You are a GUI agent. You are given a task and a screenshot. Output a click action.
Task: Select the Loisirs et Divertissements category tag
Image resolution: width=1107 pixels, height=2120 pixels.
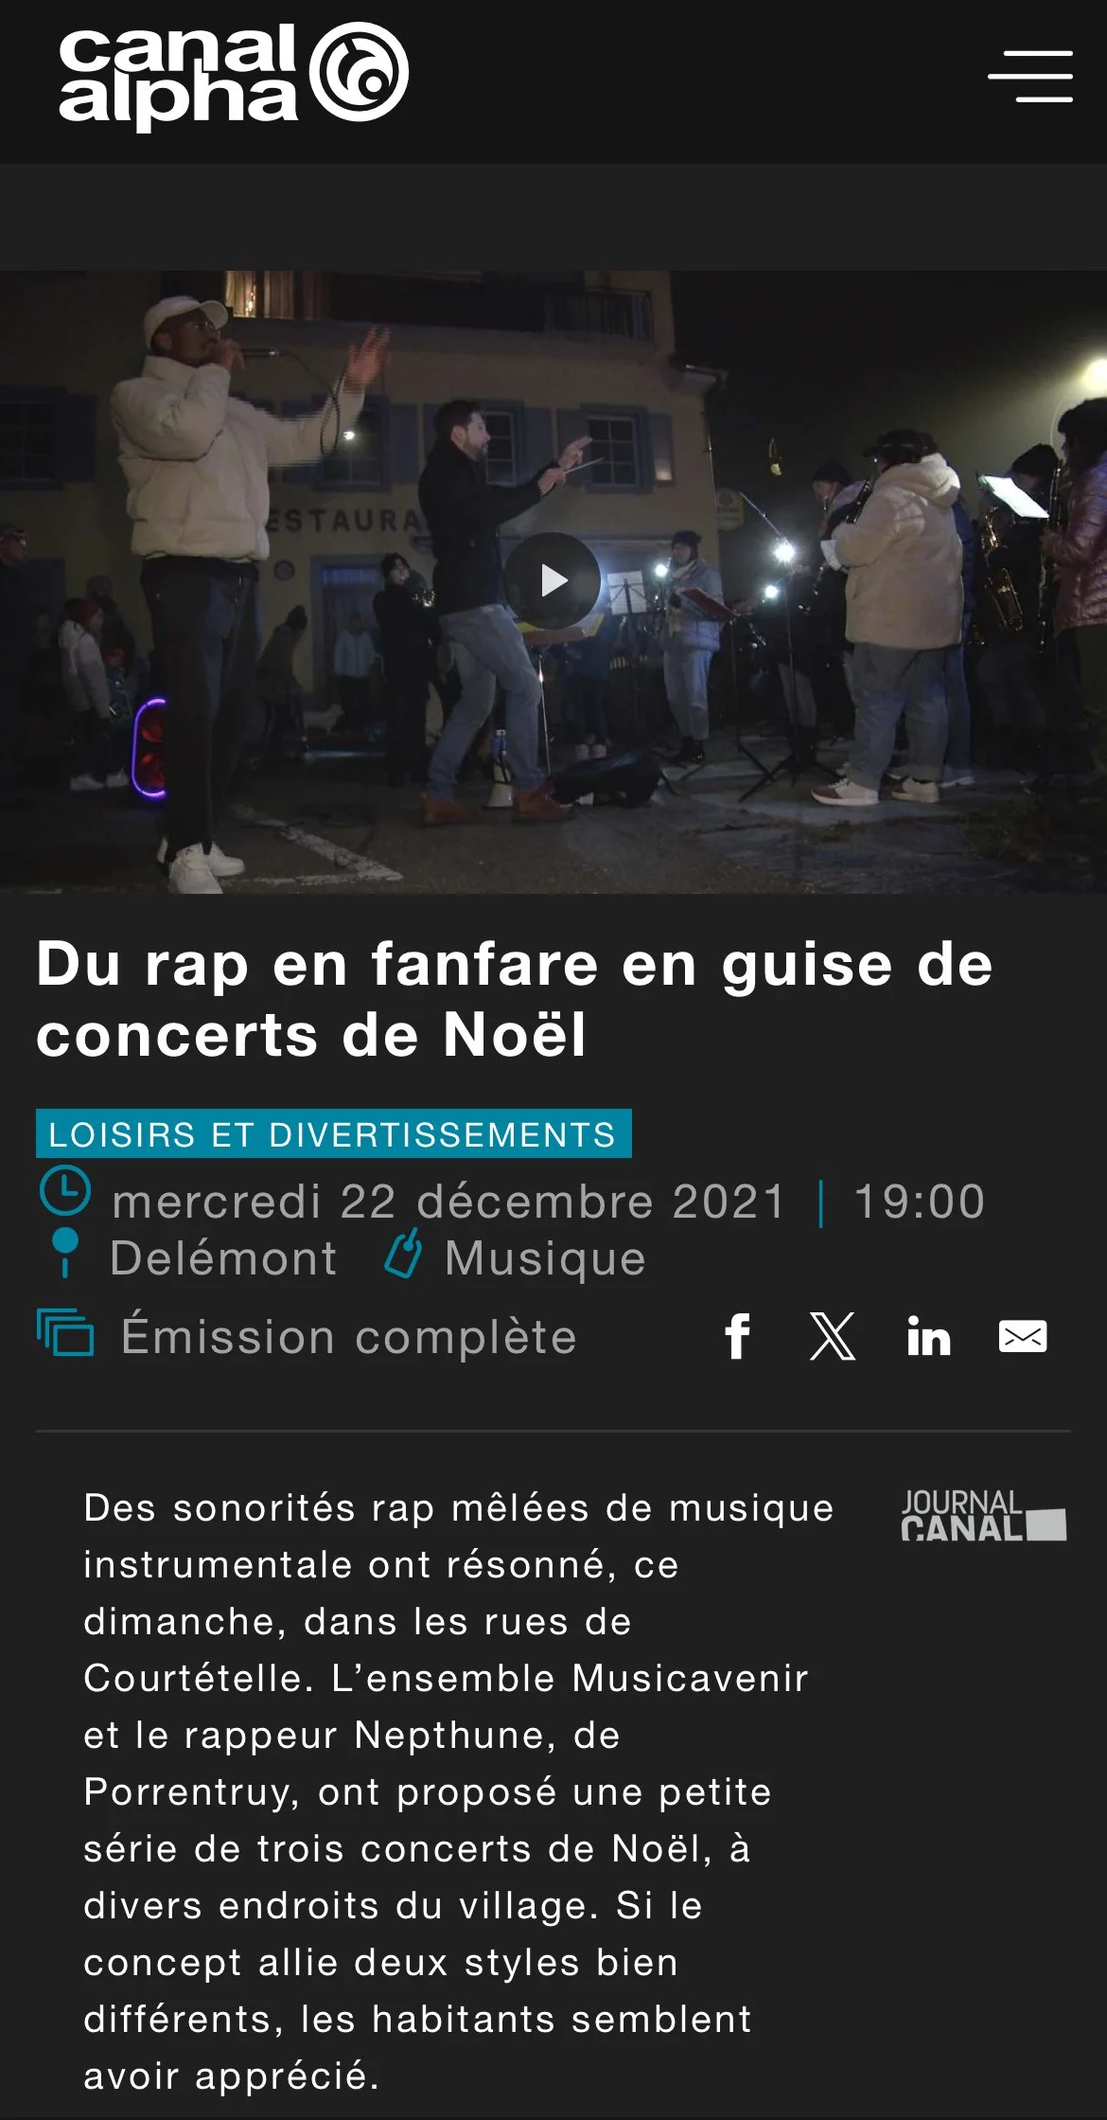[x=333, y=1133]
